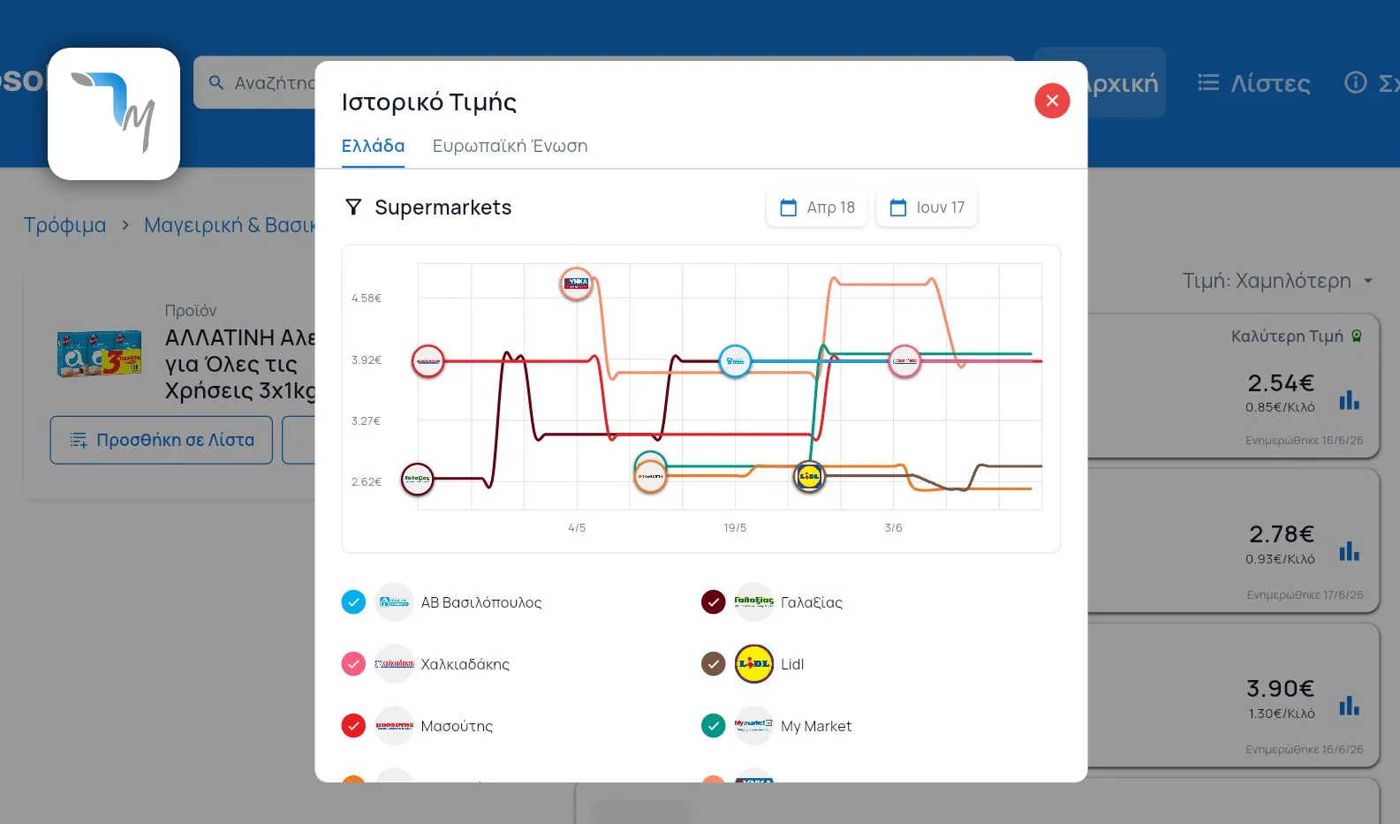Open price chart icon next to 3.90€

click(x=1349, y=706)
